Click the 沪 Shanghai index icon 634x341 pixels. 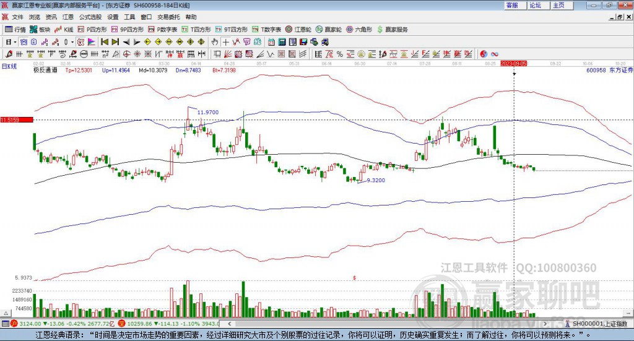pyautogui.click(x=14, y=324)
